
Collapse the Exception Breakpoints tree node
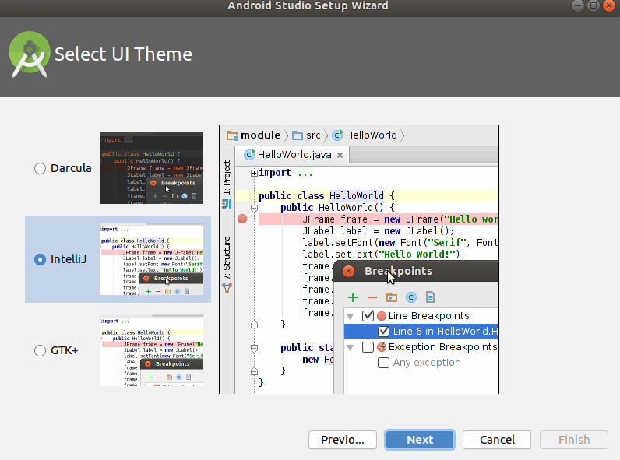click(x=350, y=348)
